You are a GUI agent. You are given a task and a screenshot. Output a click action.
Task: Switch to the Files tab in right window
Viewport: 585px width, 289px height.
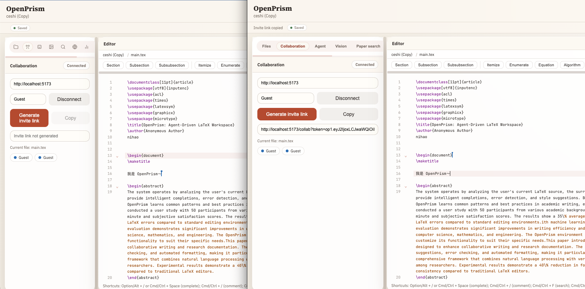(x=266, y=46)
